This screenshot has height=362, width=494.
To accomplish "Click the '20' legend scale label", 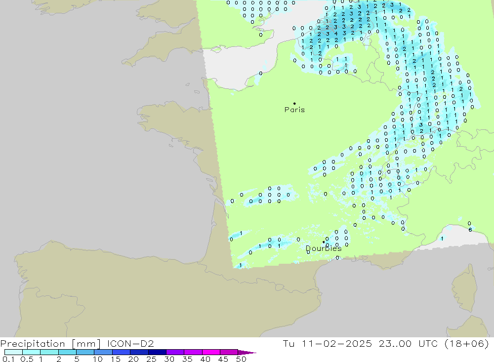I will [133, 359].
